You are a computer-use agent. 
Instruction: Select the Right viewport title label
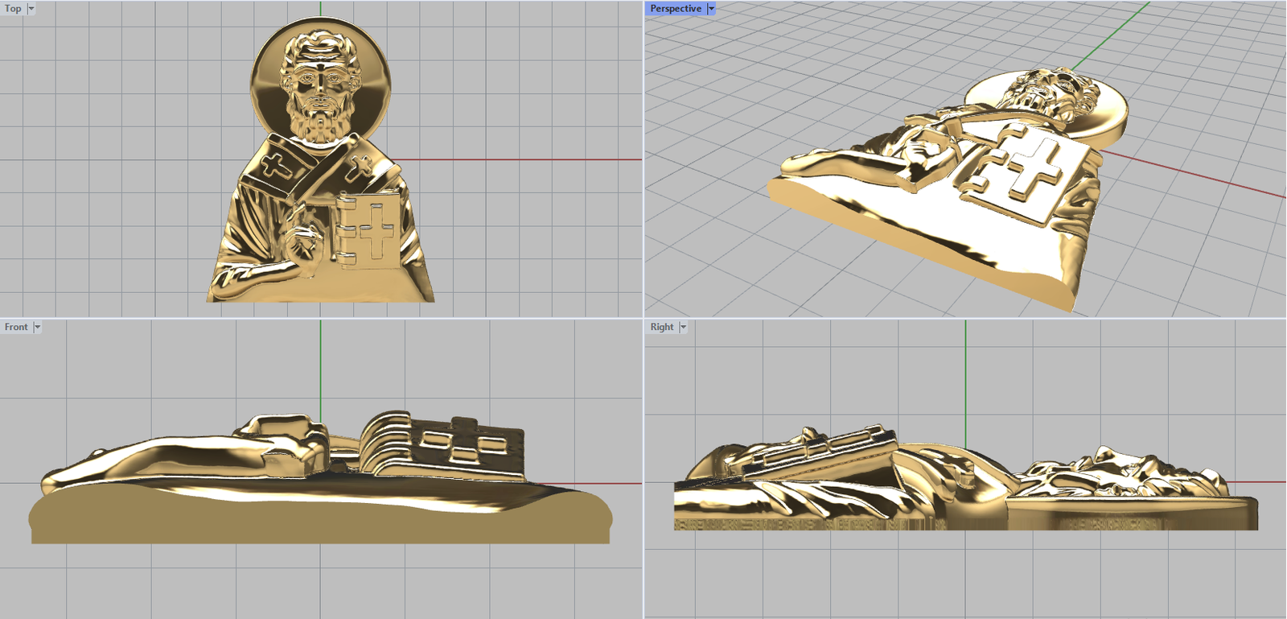point(661,327)
